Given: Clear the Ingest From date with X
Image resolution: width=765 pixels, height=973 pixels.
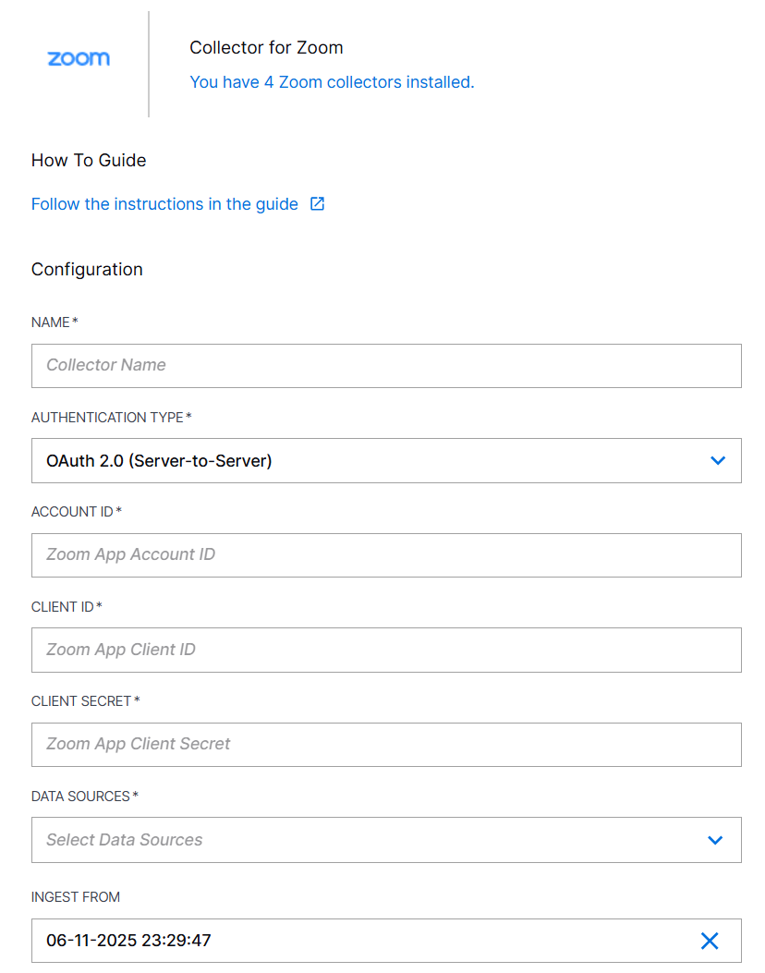Looking at the screenshot, I should pos(710,941).
